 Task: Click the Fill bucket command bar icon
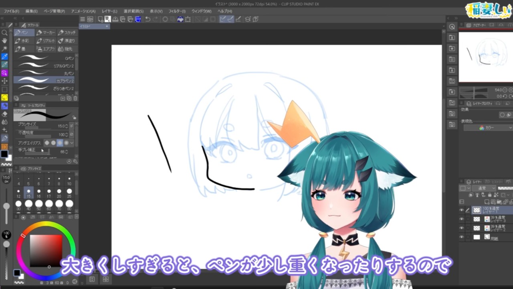click(180, 19)
